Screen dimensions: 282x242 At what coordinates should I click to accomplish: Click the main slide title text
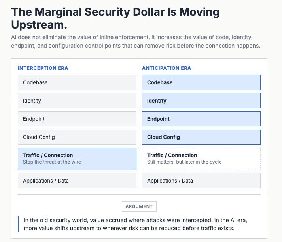[x=115, y=18]
